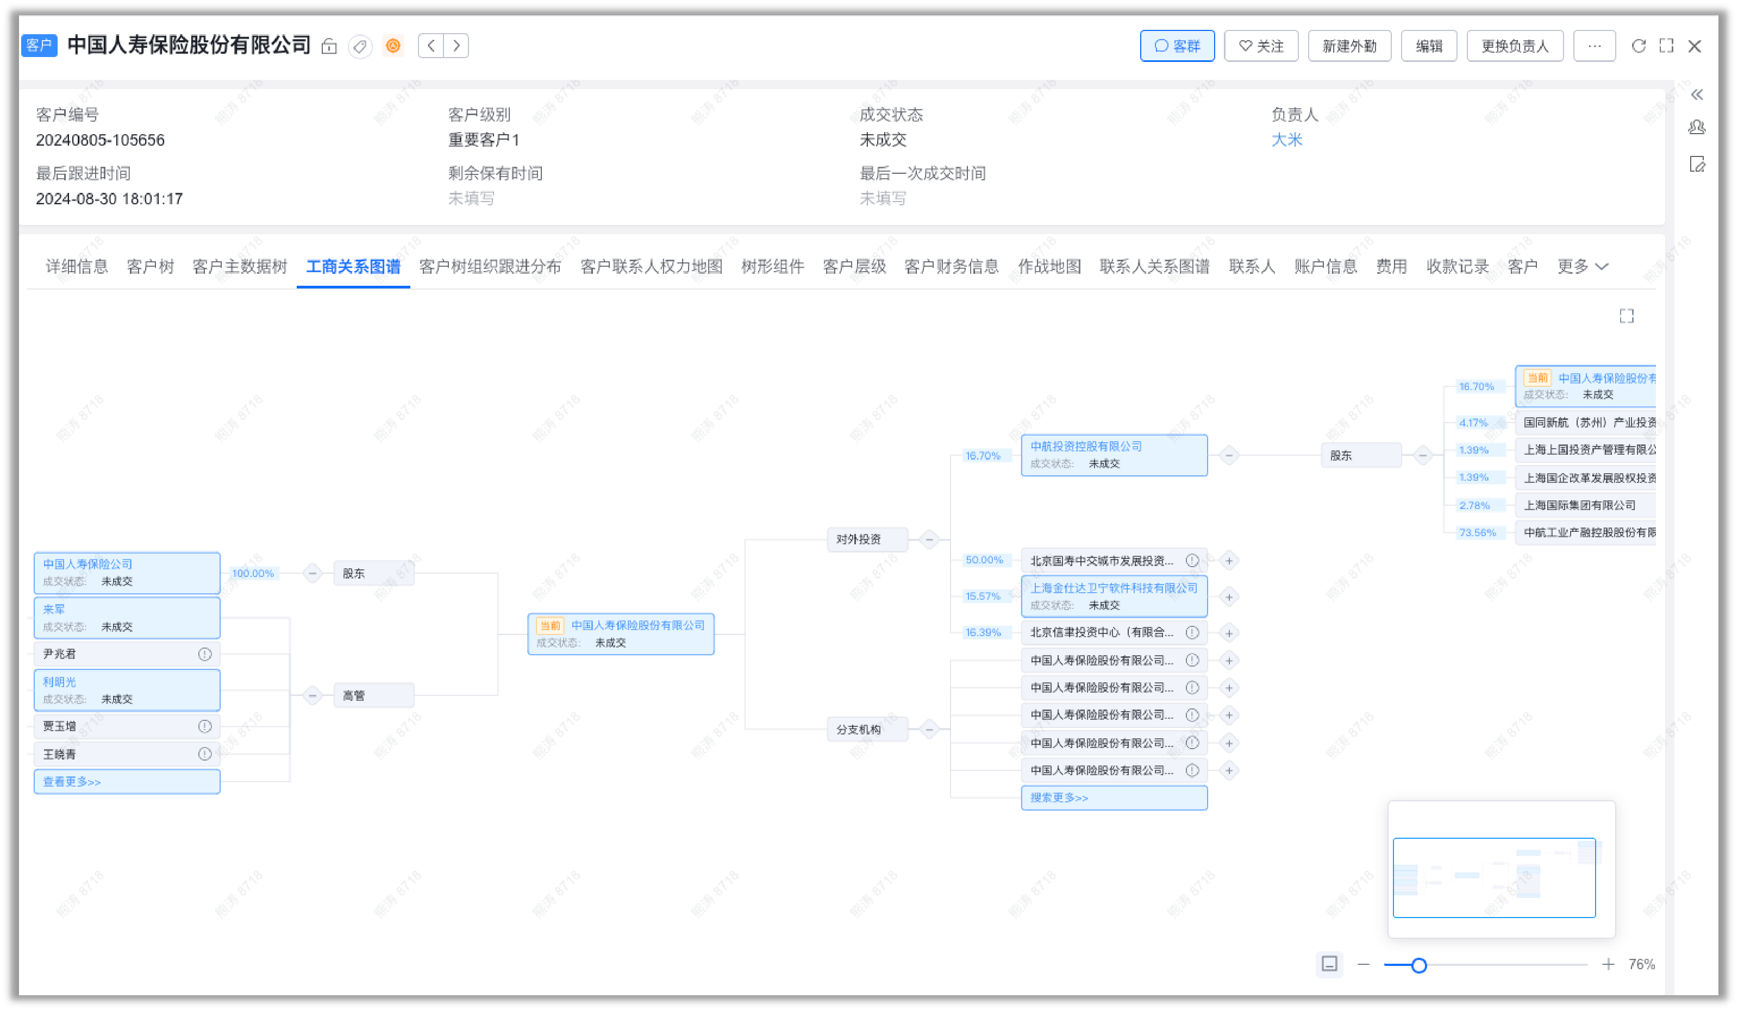Click 搜索更多>> in branches list
Viewport: 1738px width, 1011px height.
coord(1115,798)
